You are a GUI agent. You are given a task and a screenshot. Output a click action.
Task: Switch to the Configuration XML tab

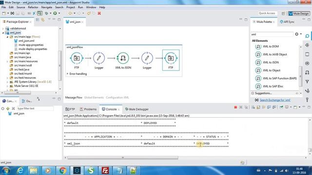(117, 97)
